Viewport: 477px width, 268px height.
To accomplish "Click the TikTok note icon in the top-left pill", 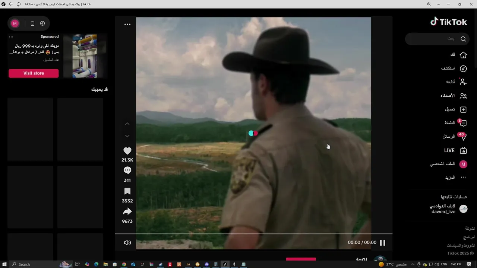I will tap(42, 23).
